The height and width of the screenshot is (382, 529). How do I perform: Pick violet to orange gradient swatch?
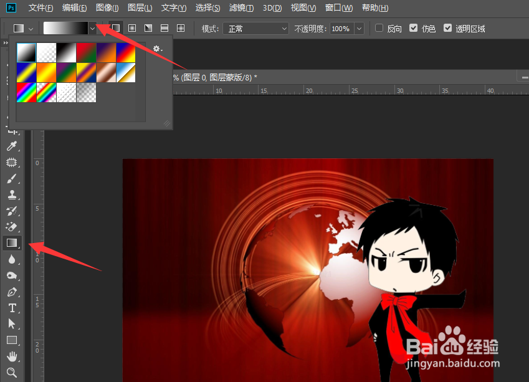pos(106,52)
